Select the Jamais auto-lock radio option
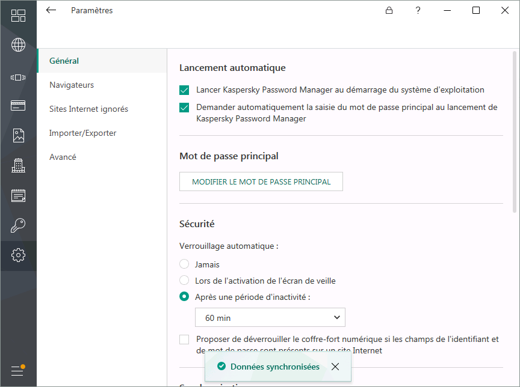 pyautogui.click(x=184, y=264)
